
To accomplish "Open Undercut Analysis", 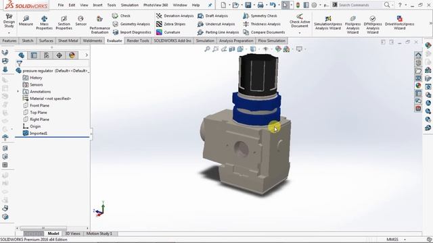I will pos(216,24).
